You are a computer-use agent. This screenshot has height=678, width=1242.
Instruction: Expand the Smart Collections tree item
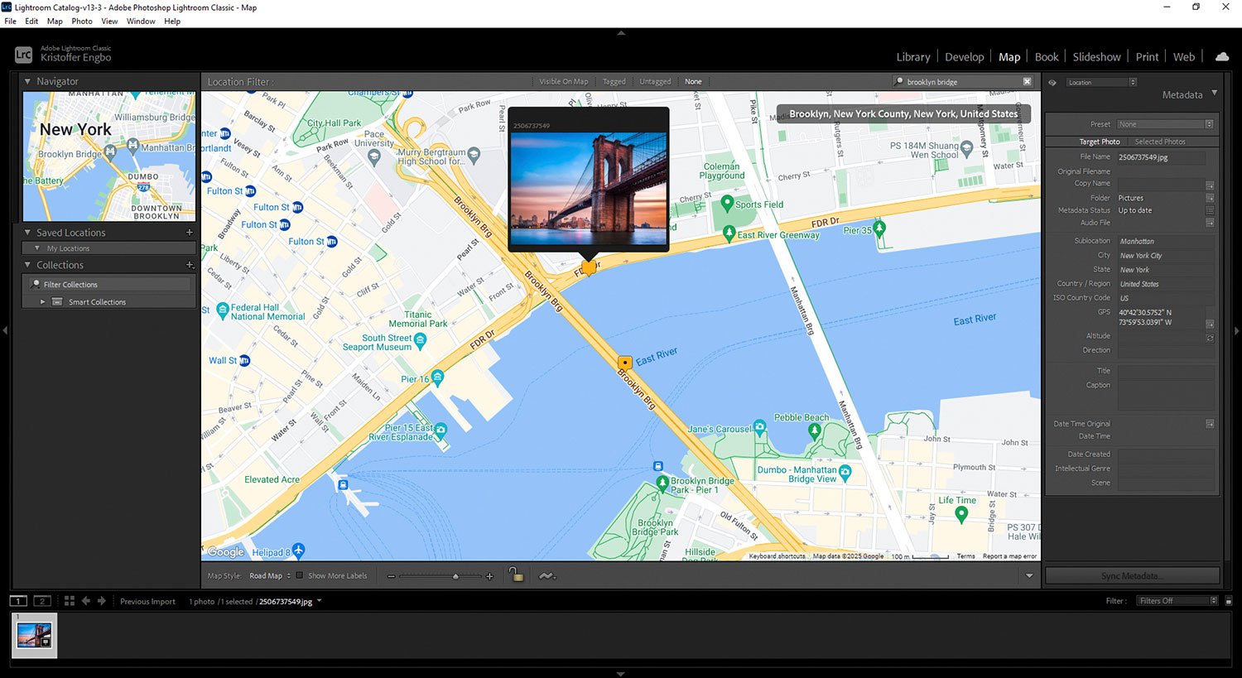click(43, 302)
